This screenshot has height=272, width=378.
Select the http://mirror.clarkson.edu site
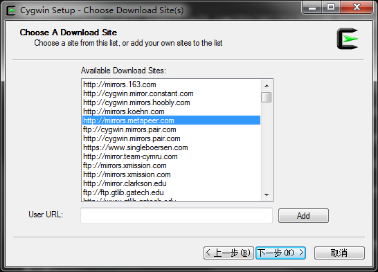coord(171,183)
